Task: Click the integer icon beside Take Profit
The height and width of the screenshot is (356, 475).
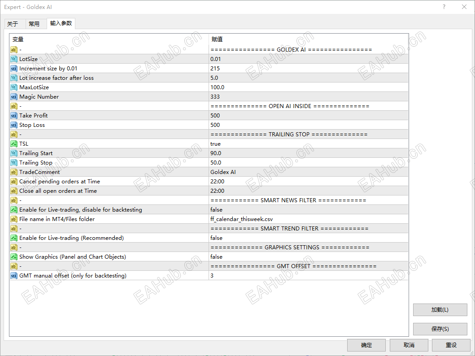Action: pyautogui.click(x=13, y=115)
